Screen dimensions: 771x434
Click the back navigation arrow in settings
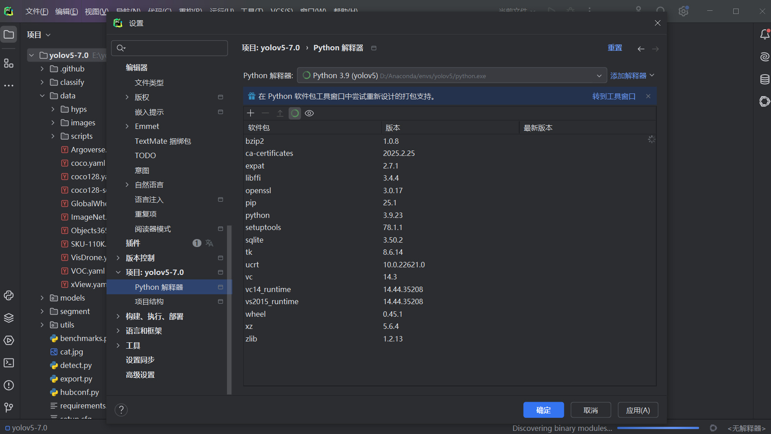(641, 49)
